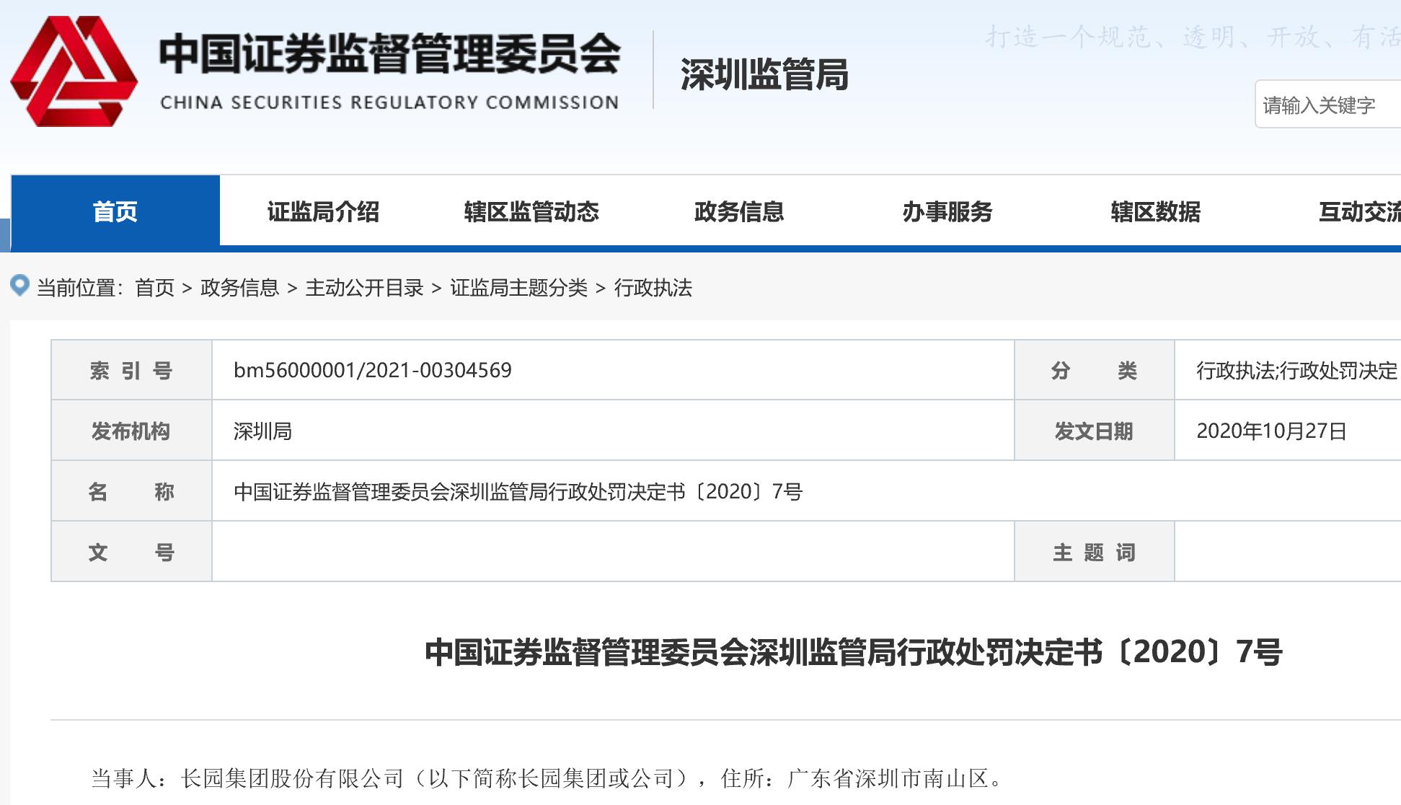The width and height of the screenshot is (1401, 805).
Task: Click the 行政执法 breadcrumb link
Action: (x=653, y=288)
